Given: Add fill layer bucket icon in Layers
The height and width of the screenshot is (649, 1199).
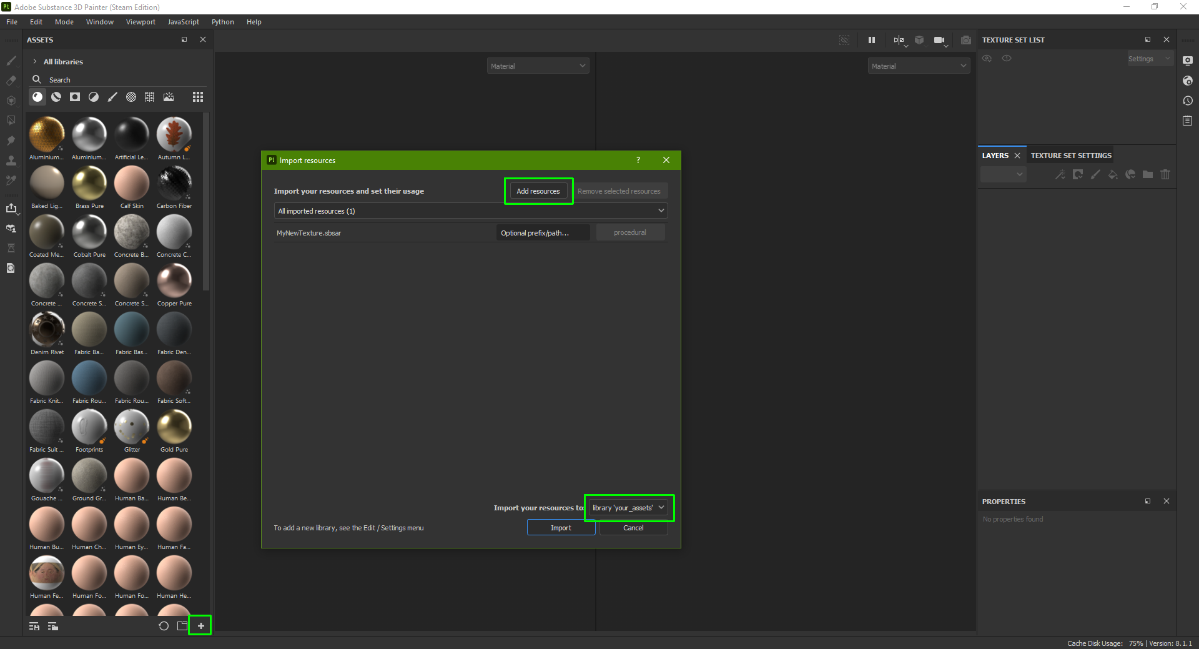Looking at the screenshot, I should click(1113, 175).
